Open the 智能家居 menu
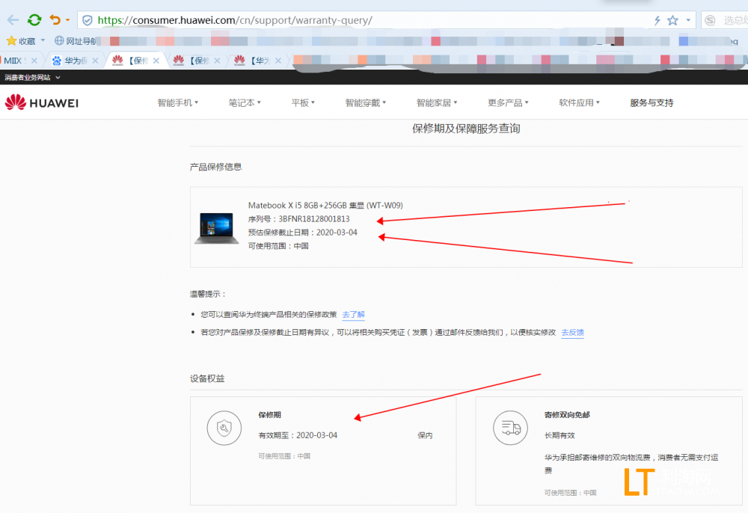This screenshot has height=513, width=748. [x=437, y=102]
